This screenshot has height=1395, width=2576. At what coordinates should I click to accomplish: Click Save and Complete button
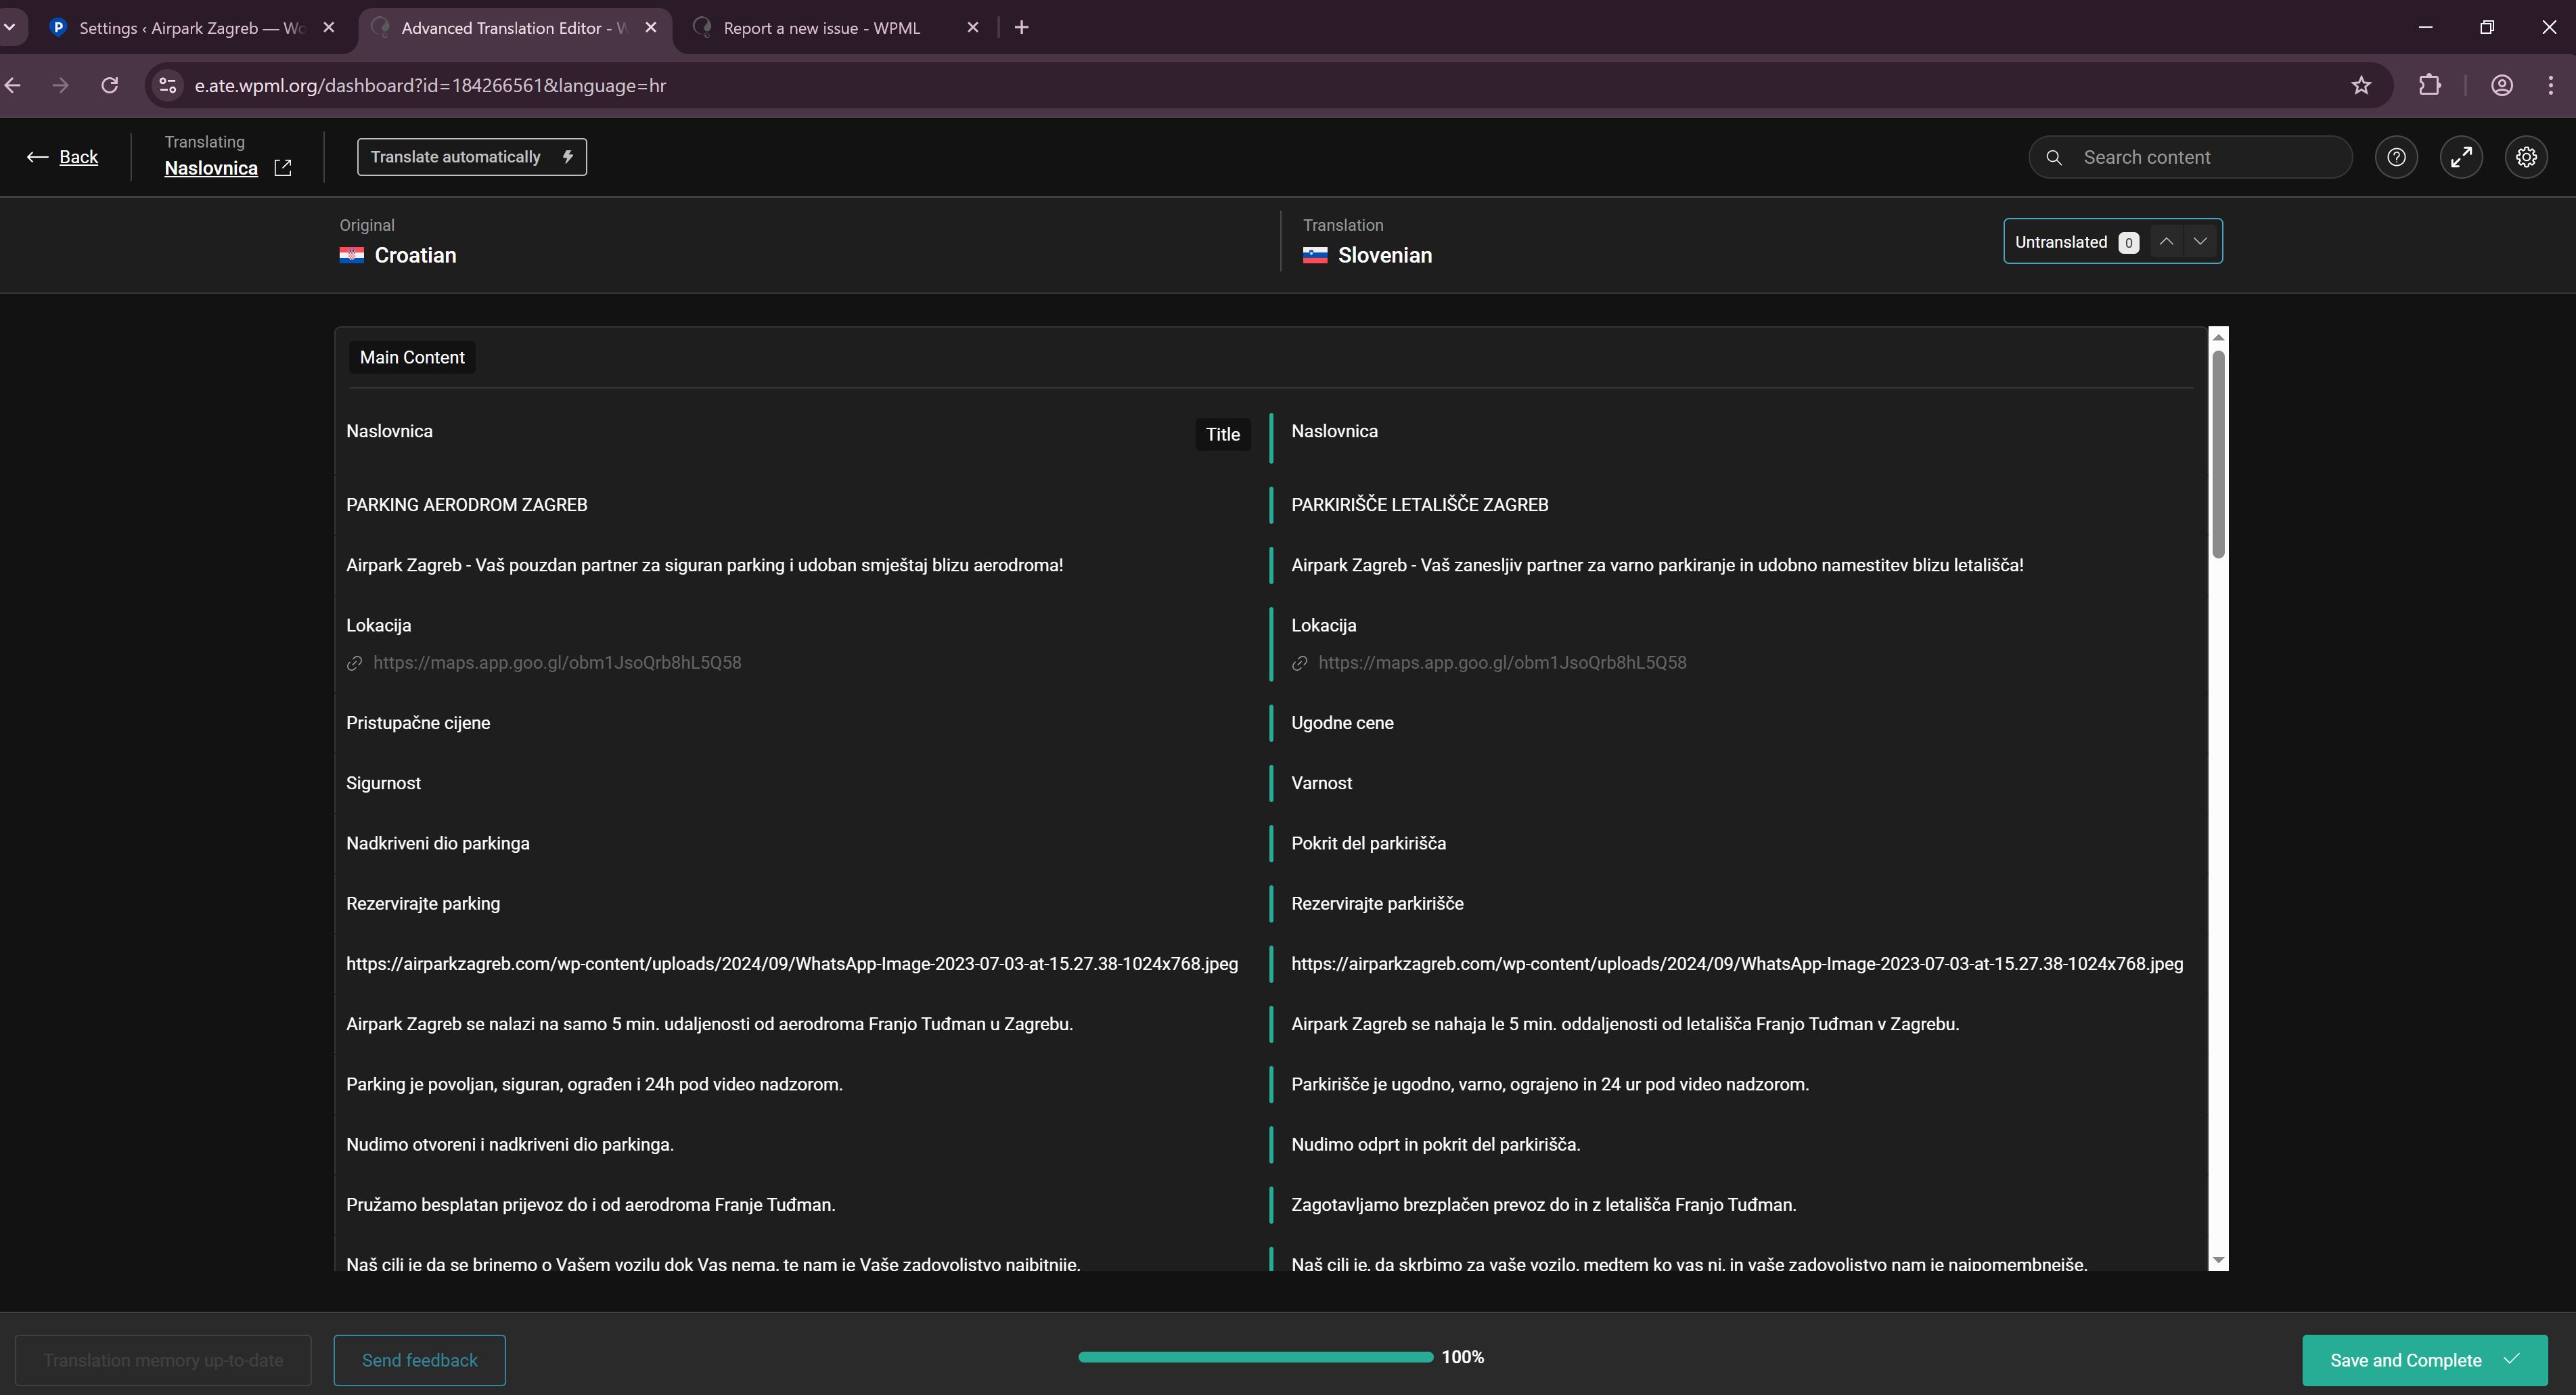click(2424, 1360)
